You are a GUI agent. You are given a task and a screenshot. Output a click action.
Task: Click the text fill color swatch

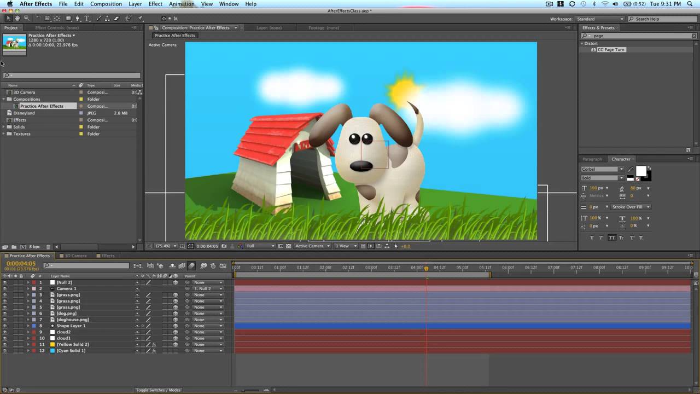click(x=641, y=171)
